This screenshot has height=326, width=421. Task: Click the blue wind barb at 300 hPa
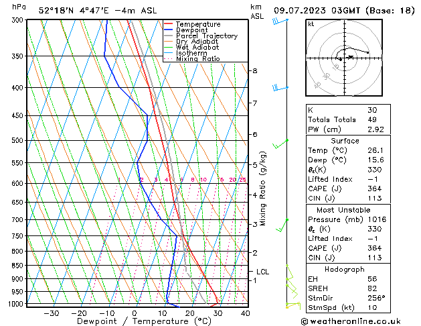(280, 21)
